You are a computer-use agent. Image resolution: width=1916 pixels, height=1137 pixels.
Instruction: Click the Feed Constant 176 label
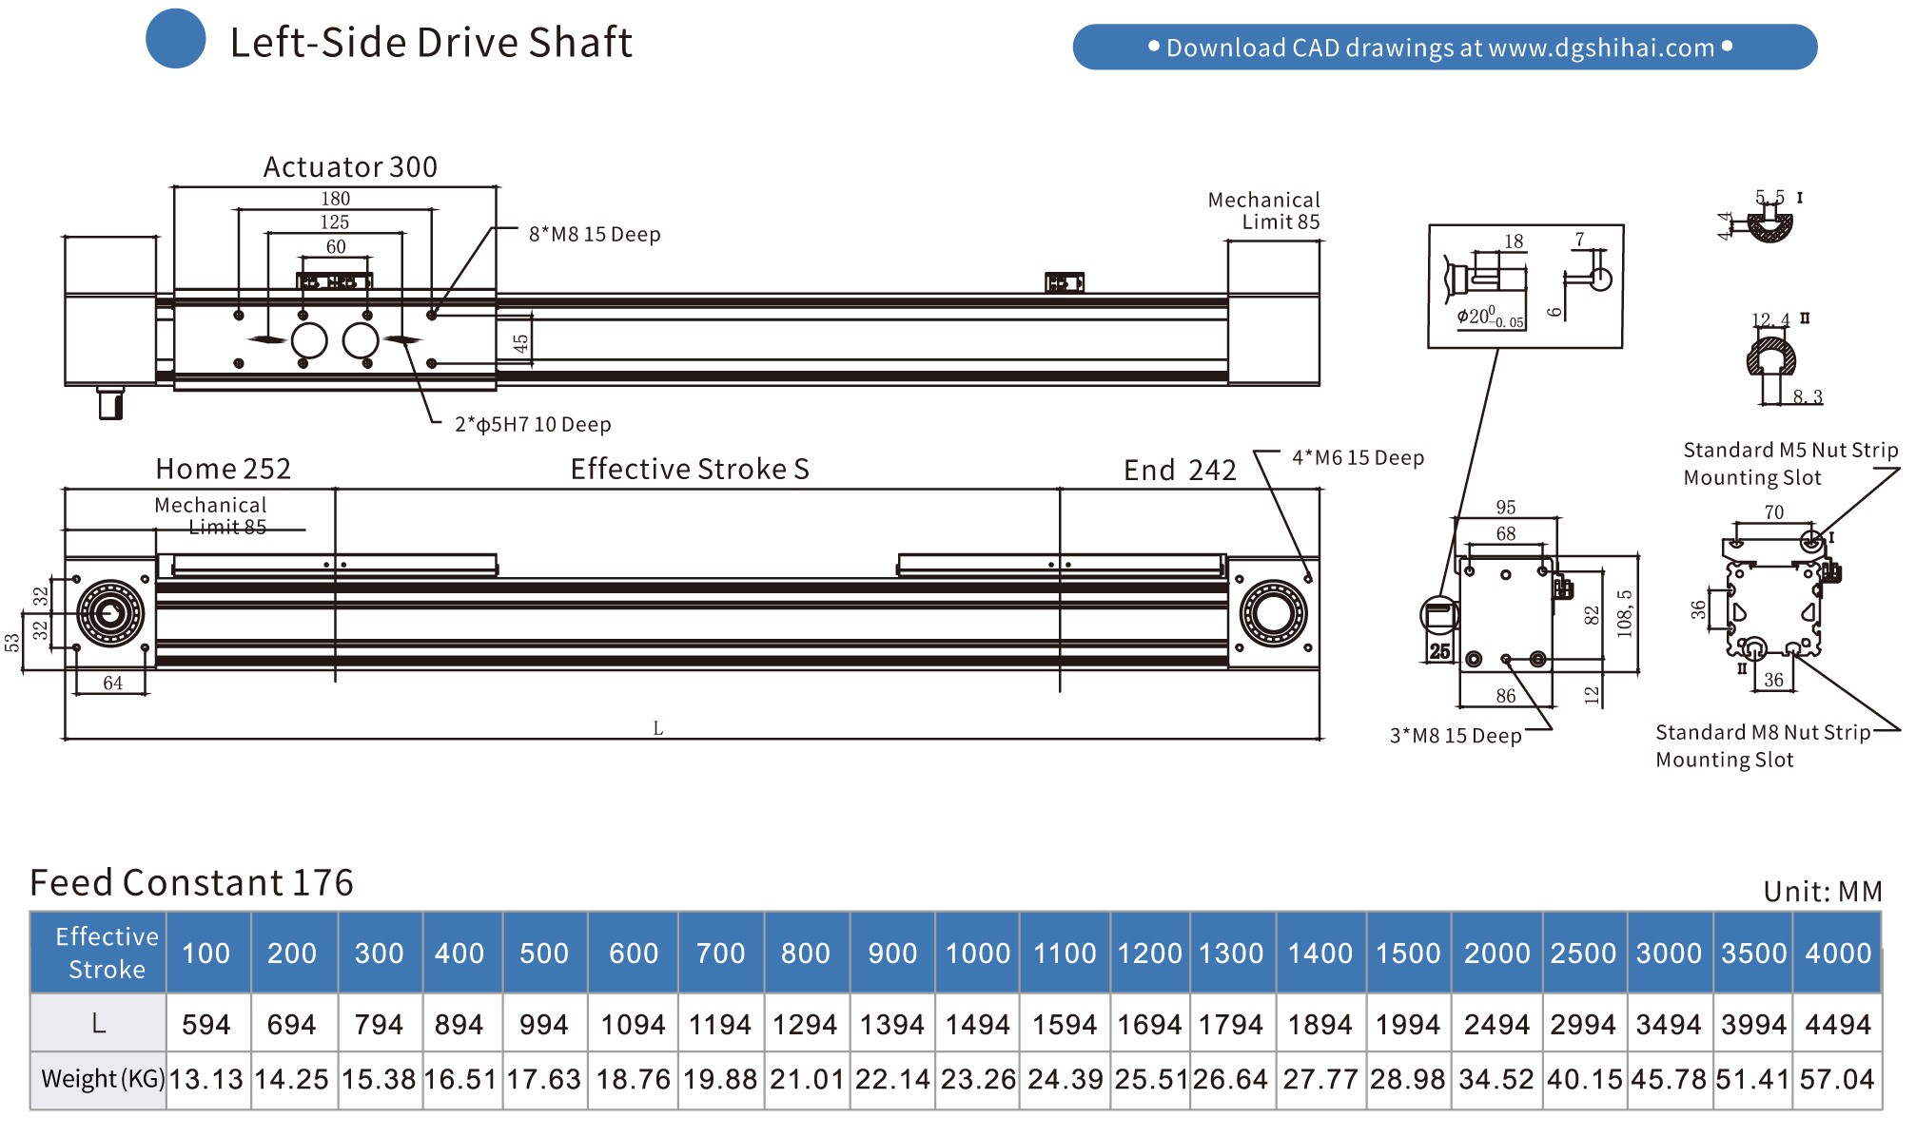click(192, 883)
